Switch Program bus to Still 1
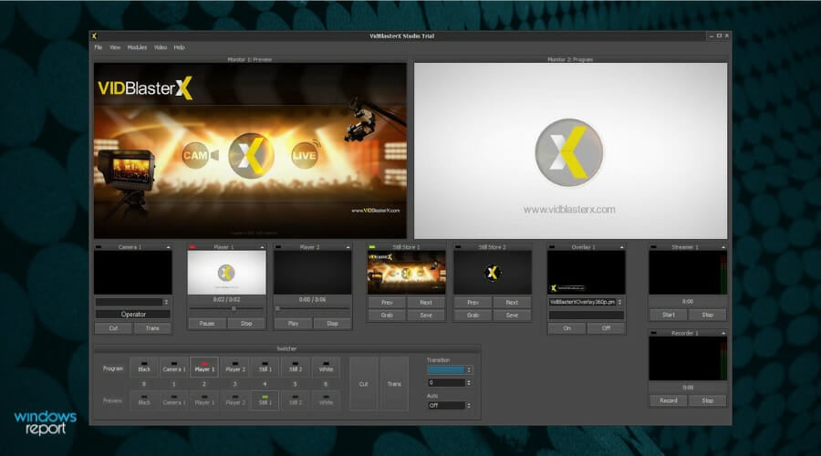 coord(265,368)
